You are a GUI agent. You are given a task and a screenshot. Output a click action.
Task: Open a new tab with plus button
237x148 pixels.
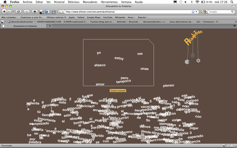click(50, 26)
